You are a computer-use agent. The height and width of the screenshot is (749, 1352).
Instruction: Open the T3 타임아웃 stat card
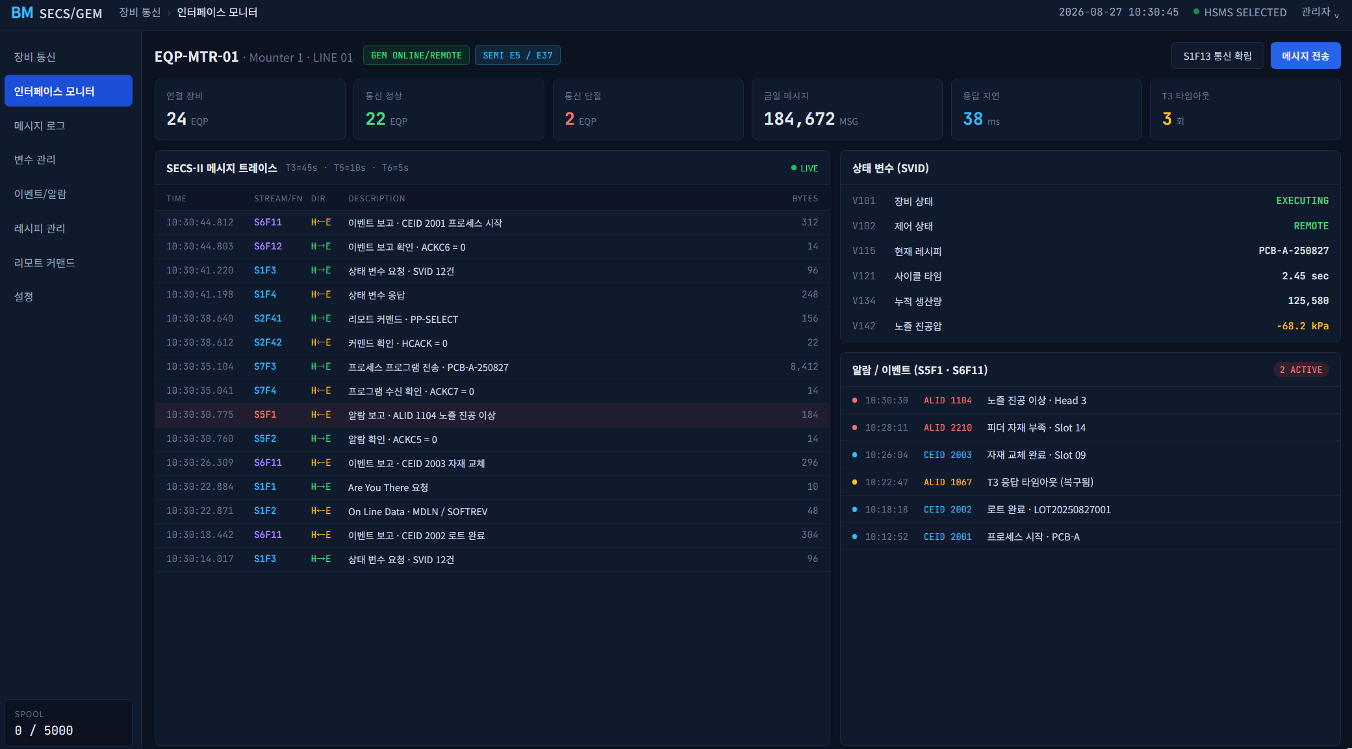1245,109
